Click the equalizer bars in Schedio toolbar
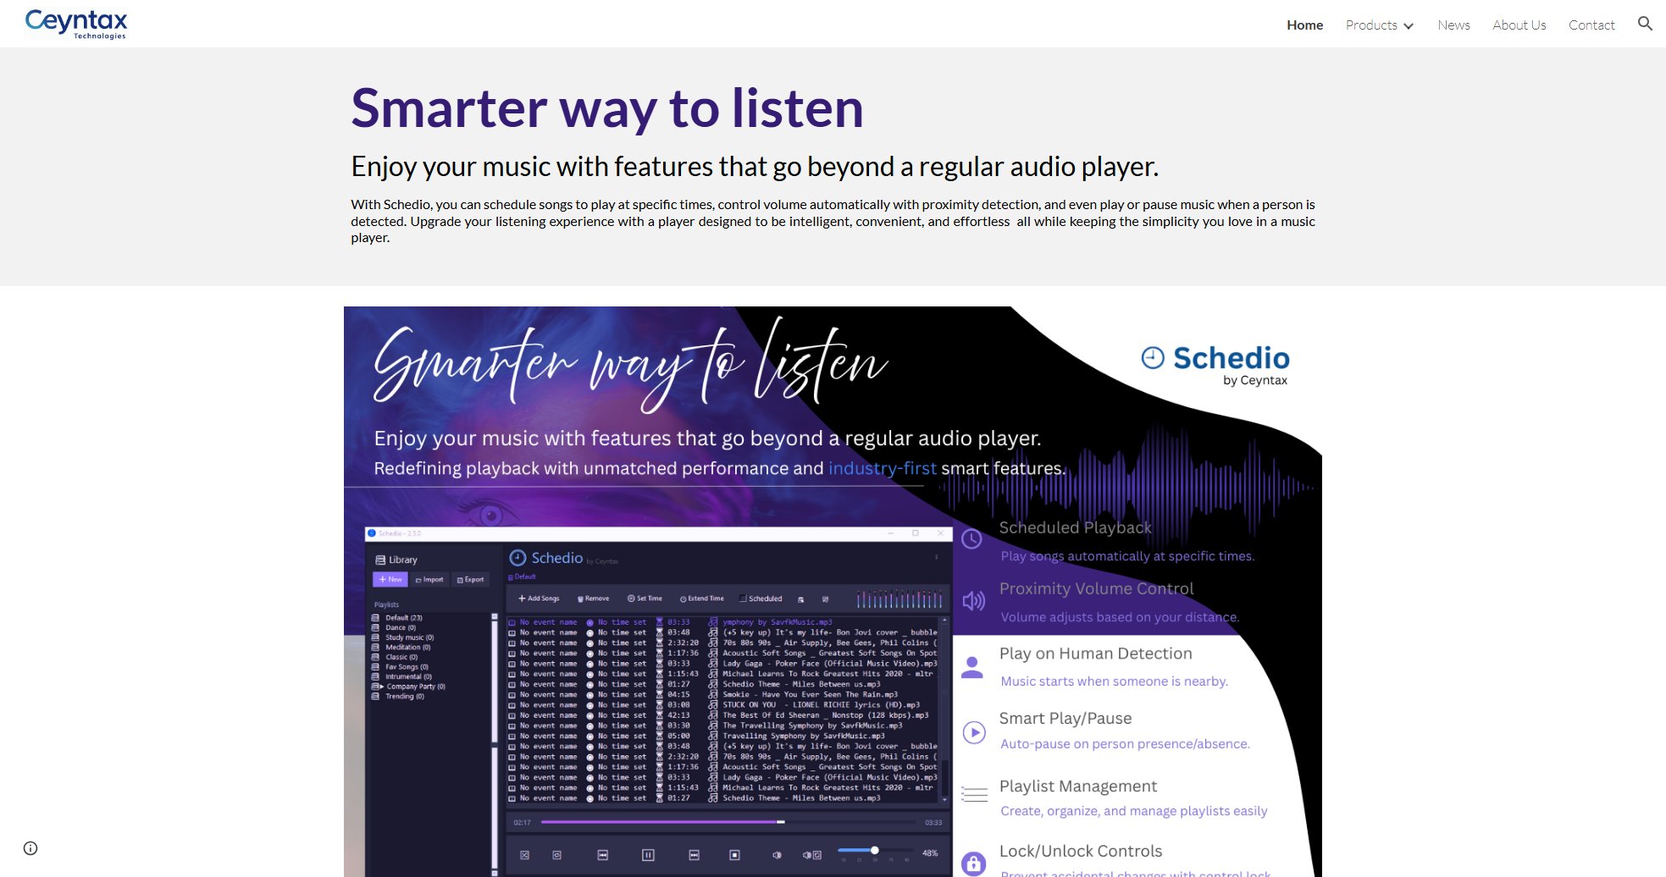This screenshot has height=877, width=1666. pos(899,599)
